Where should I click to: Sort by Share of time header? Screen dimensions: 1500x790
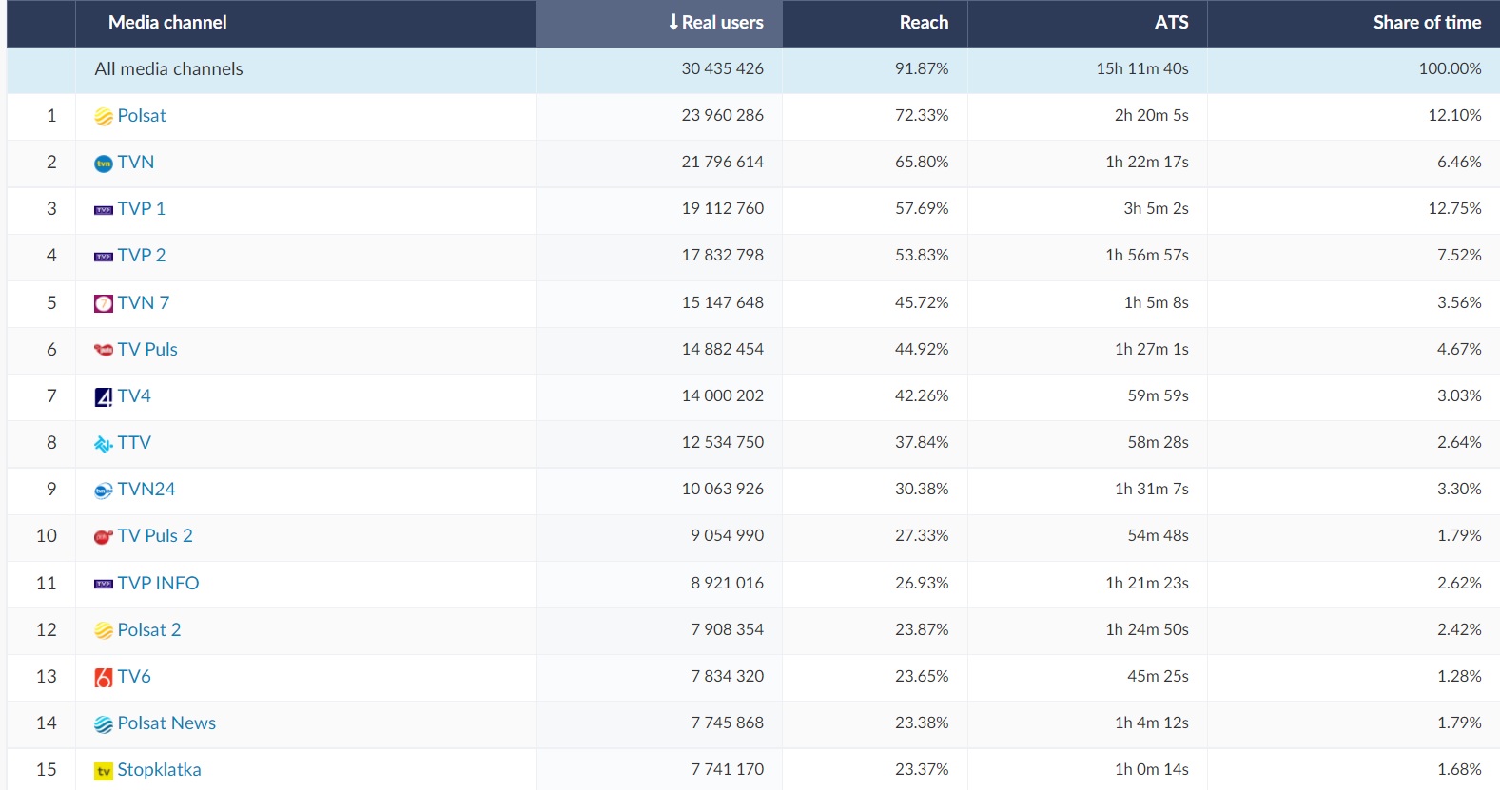(1426, 23)
